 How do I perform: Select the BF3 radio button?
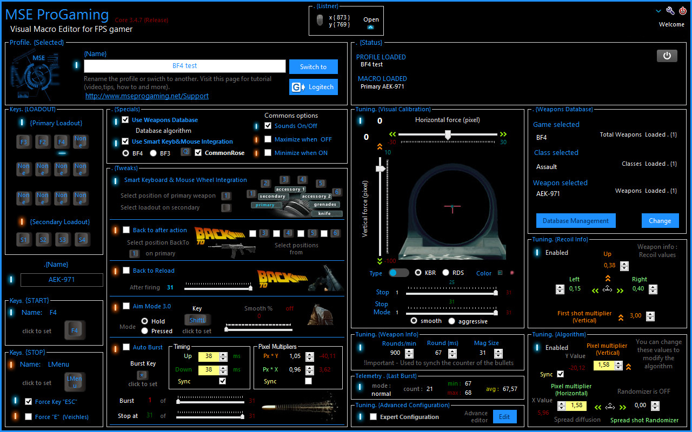click(153, 153)
